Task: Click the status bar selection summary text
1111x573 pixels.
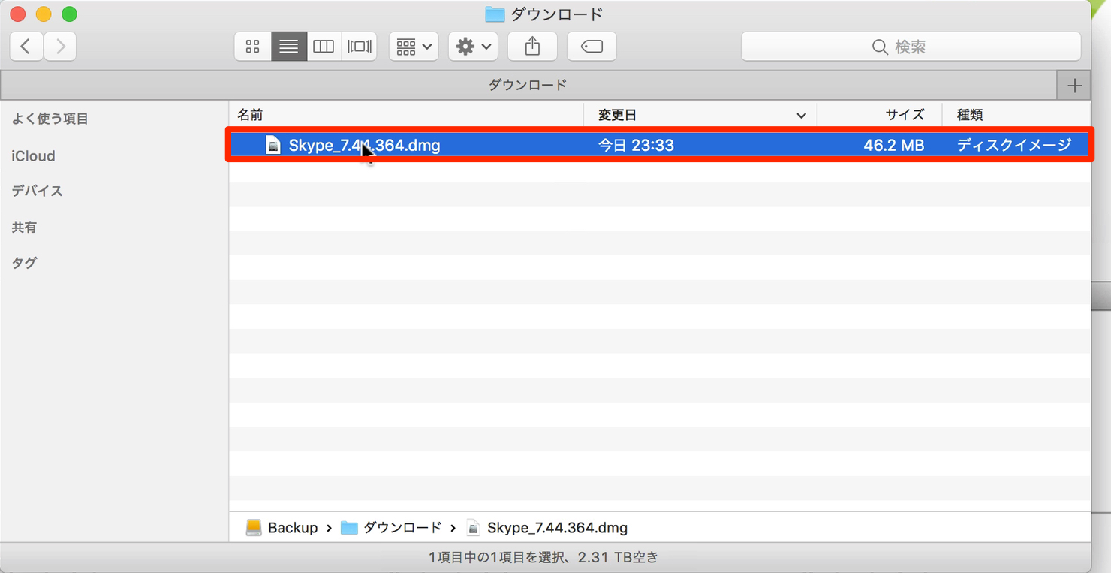Action: (543, 557)
